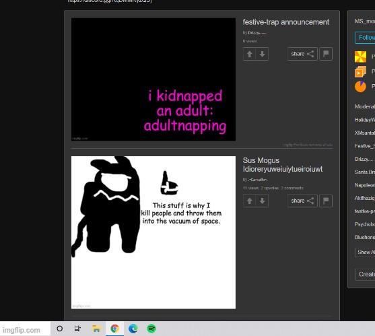Open the 'i kidnapped an adult' meme image
Screen dimensions: 375x336
pyautogui.click(x=154, y=79)
